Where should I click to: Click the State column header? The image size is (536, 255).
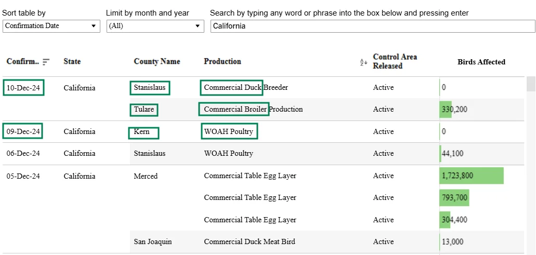pos(72,61)
